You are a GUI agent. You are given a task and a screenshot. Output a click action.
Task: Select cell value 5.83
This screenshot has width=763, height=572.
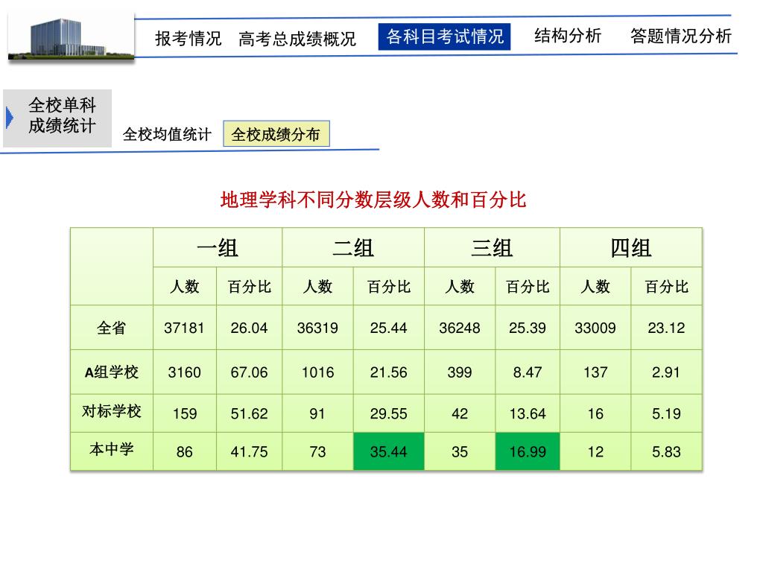667,452
